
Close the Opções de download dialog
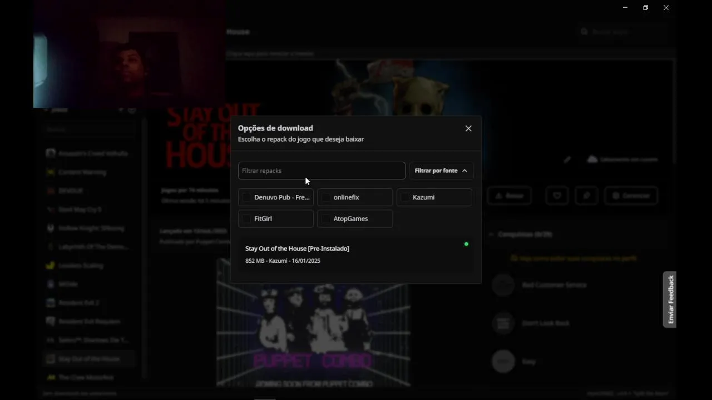(468, 128)
